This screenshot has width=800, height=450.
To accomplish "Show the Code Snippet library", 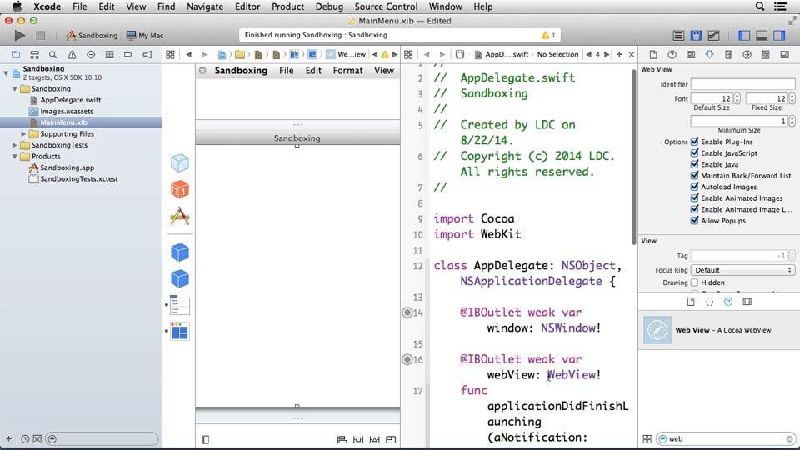I will 709,302.
